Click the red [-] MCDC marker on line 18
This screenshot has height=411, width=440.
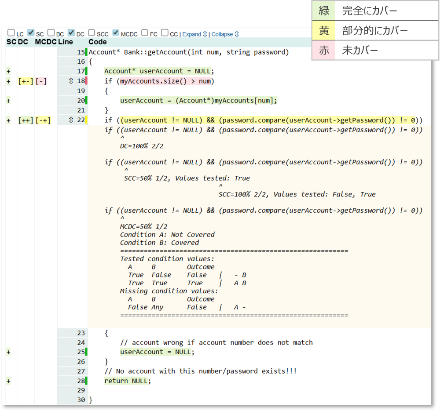(x=41, y=81)
